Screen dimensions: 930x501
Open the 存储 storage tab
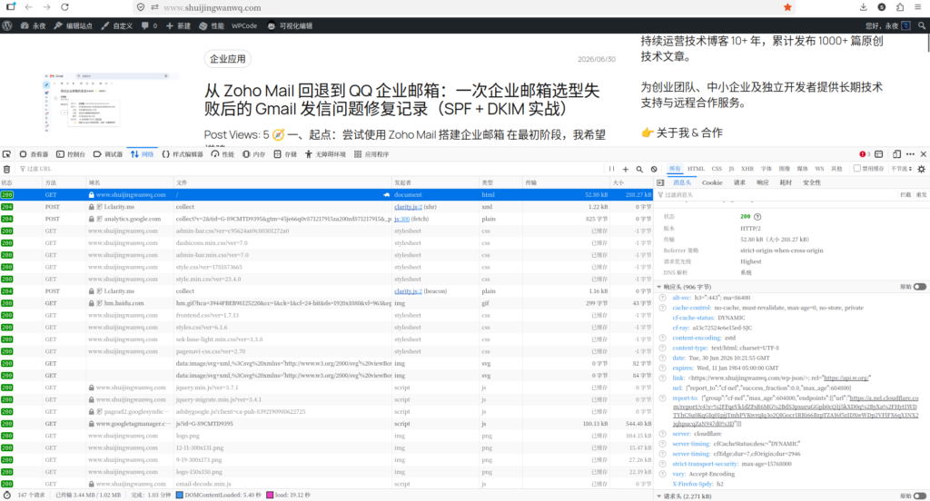click(x=284, y=154)
